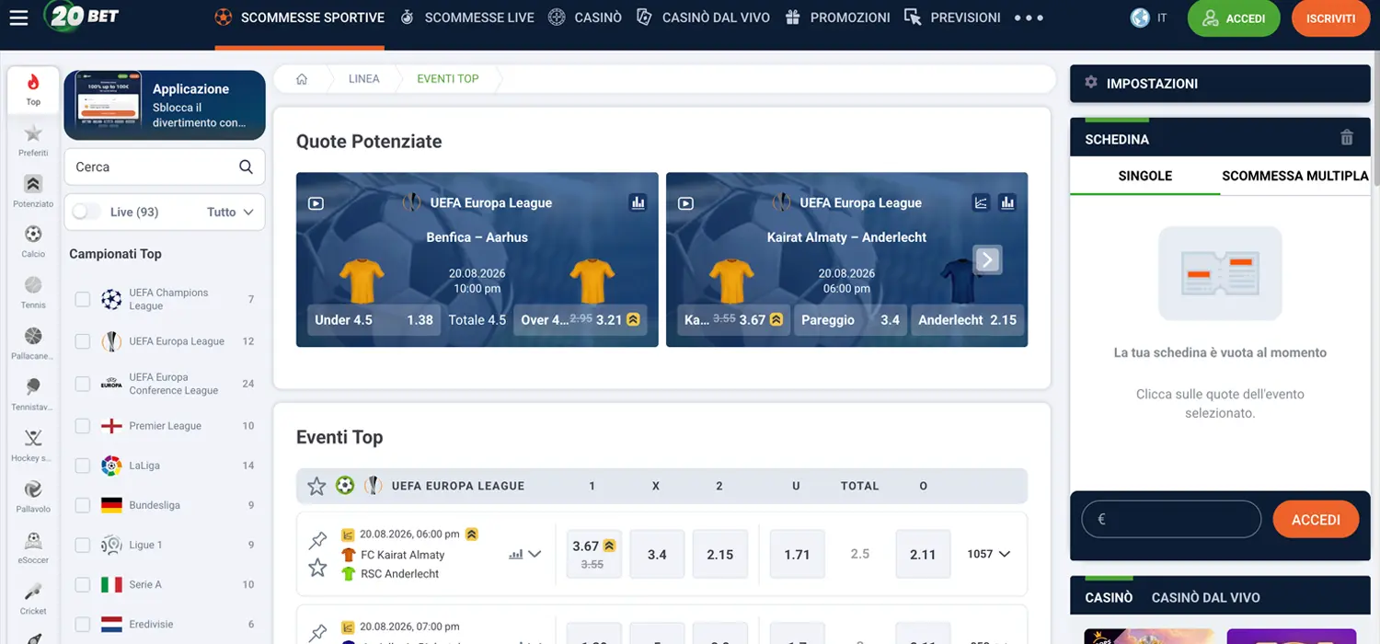
Task: Open Previsioni menu item
Action: click(952, 17)
